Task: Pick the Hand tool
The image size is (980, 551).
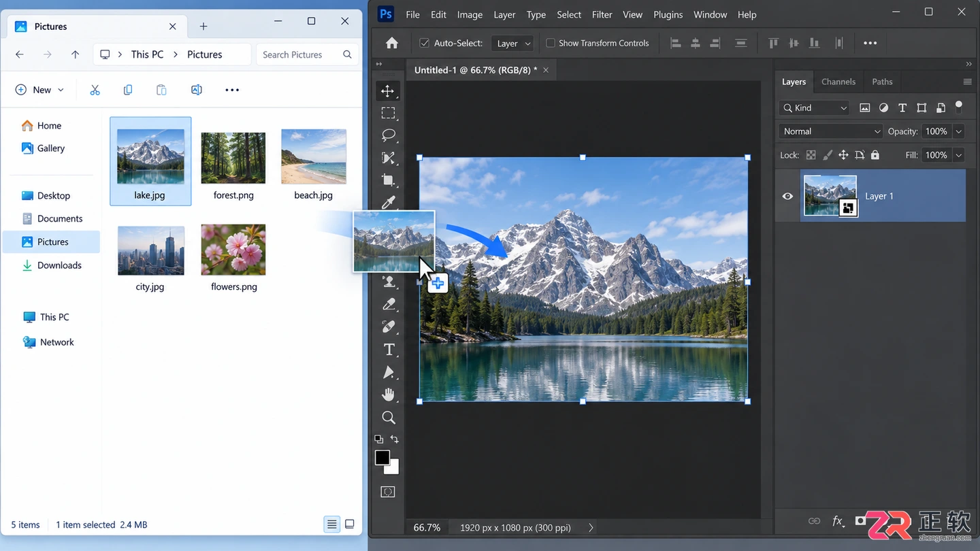Action: point(388,395)
